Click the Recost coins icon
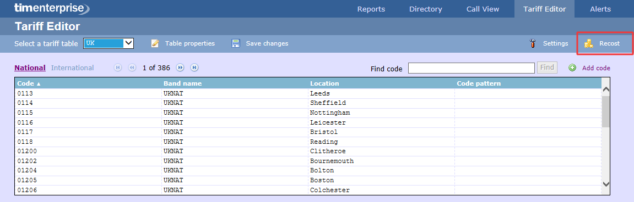 point(589,43)
